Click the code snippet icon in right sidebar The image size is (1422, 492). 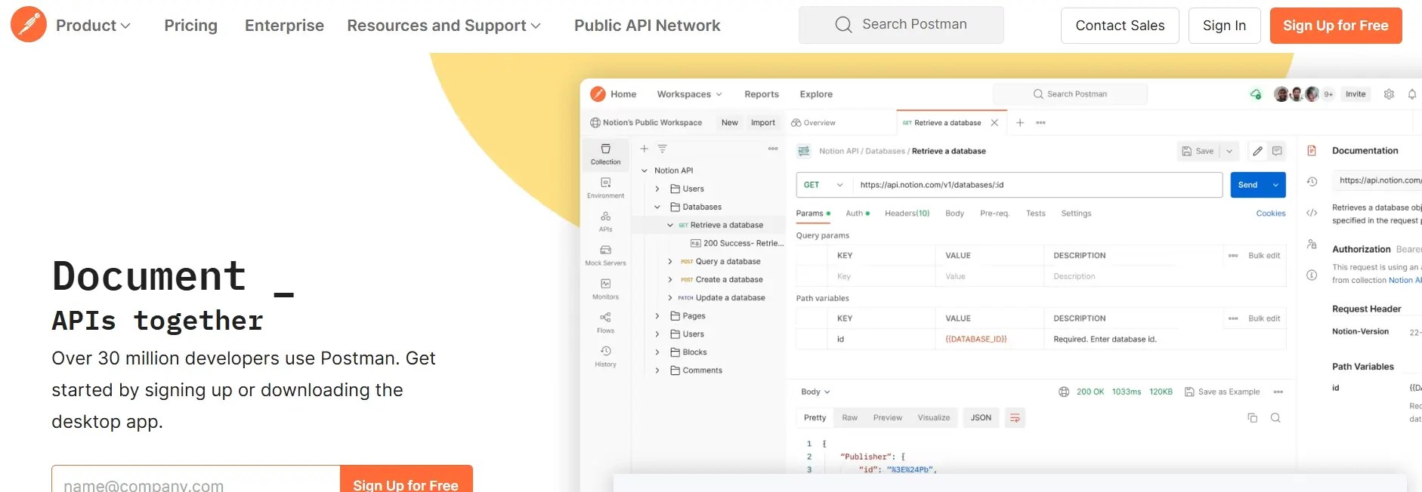(1312, 213)
